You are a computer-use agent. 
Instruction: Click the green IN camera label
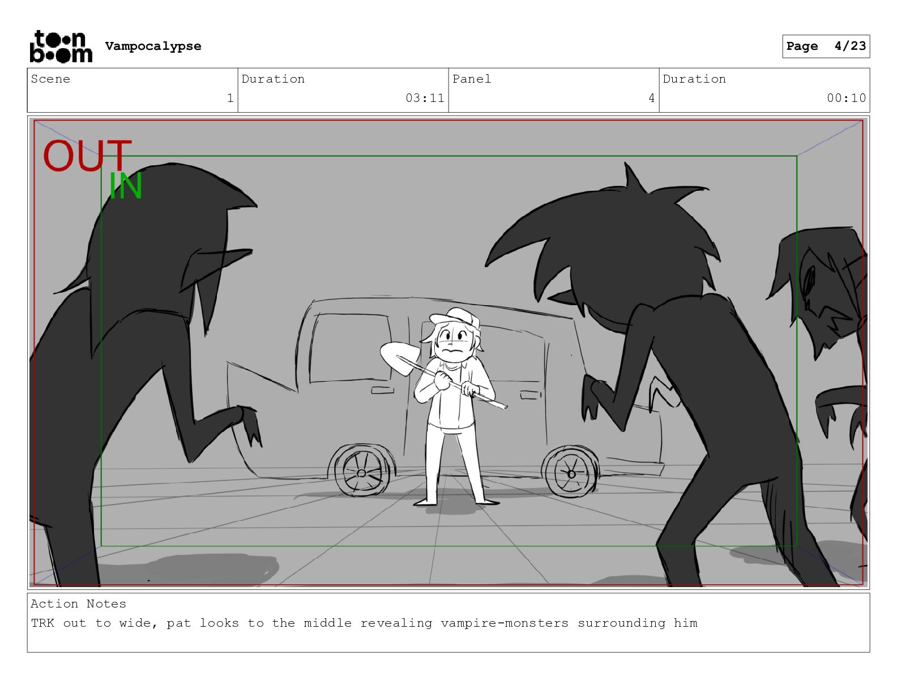125,186
